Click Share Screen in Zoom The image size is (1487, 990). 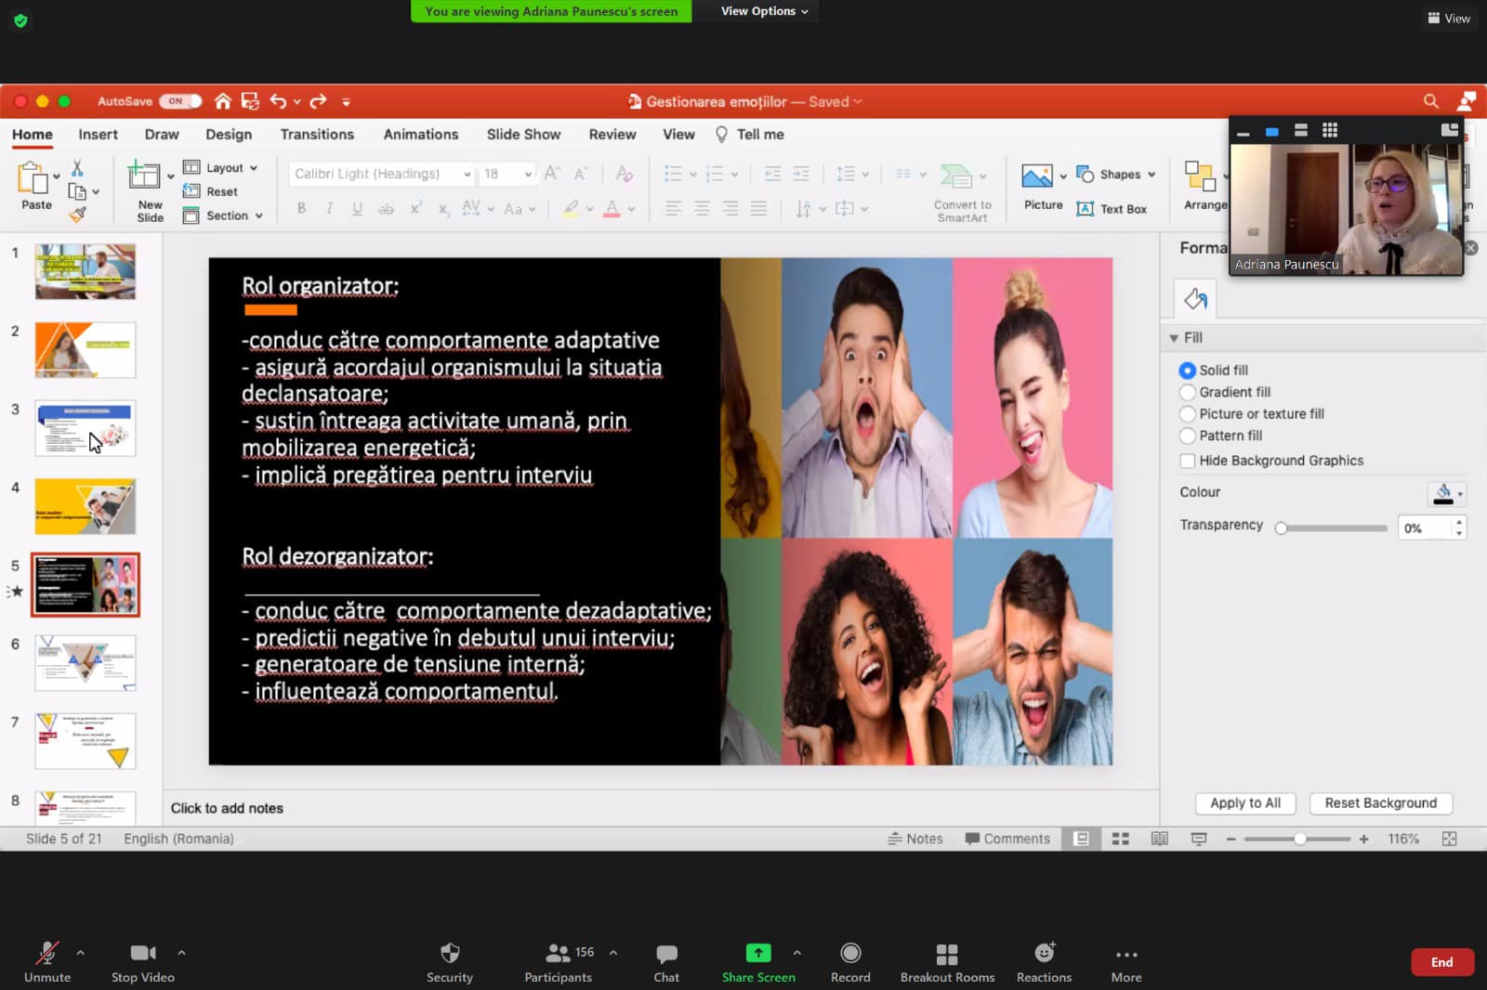point(758,963)
